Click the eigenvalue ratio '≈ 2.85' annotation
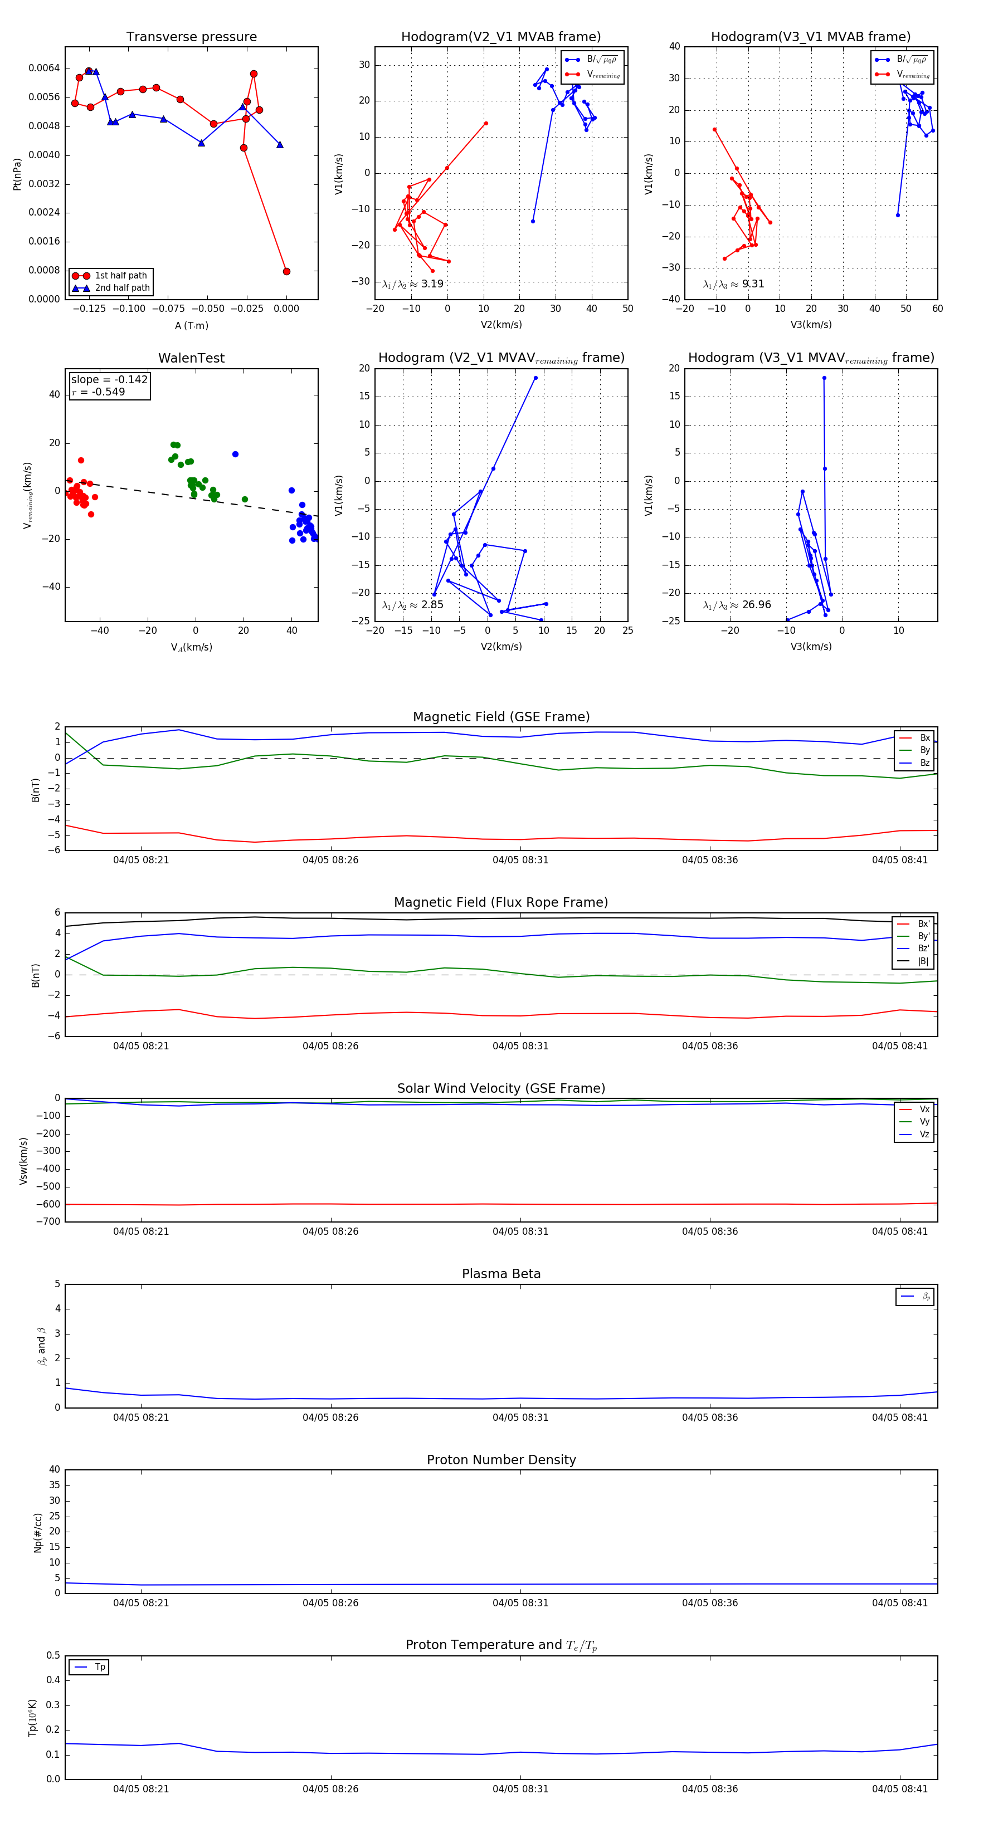The width and height of the screenshot is (1003, 1838). point(412,605)
